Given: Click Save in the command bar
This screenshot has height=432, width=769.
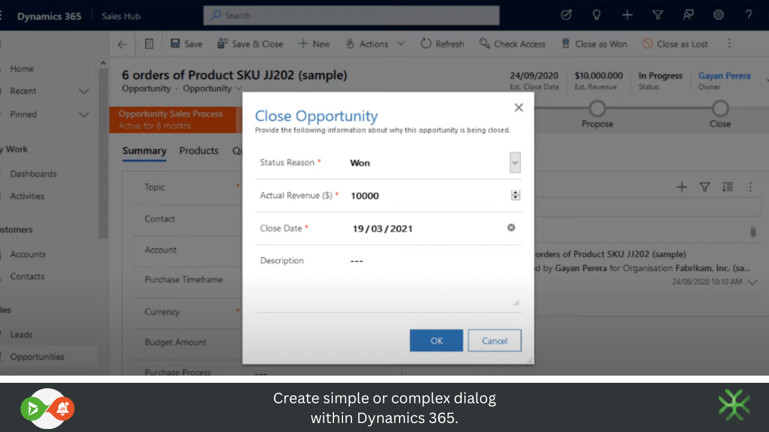Looking at the screenshot, I should [186, 44].
